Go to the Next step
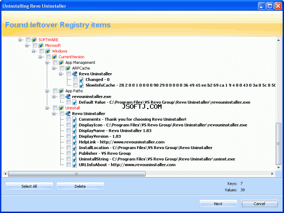The image size is (284, 213). click(218, 204)
